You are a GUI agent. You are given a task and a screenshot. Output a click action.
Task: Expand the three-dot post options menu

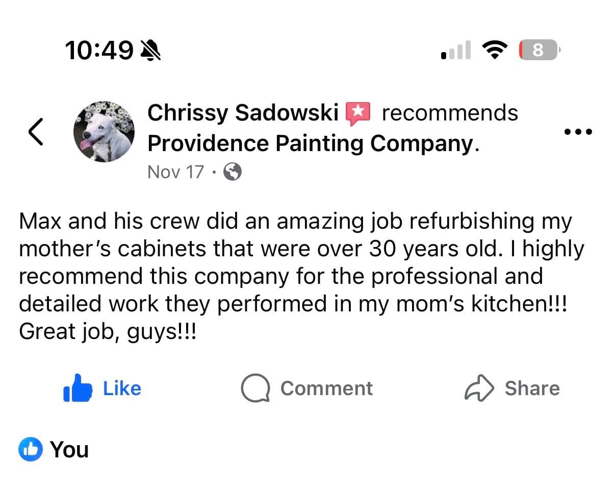click(x=578, y=132)
